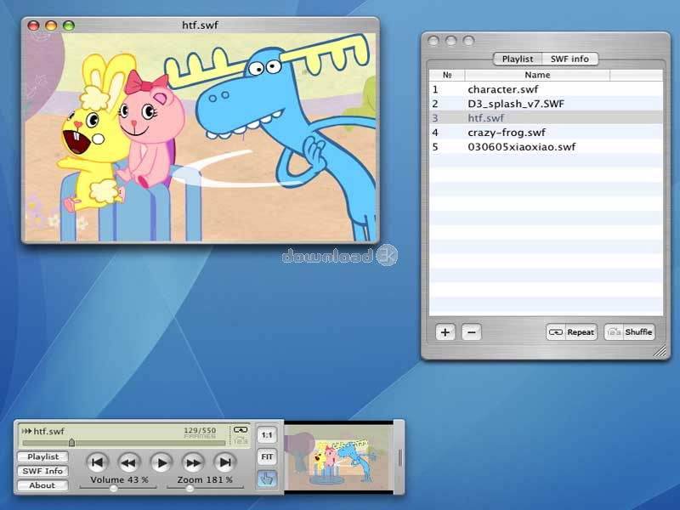Image resolution: width=680 pixels, height=510 pixels.
Task: Rewind the SWF playback
Action: coord(129,462)
